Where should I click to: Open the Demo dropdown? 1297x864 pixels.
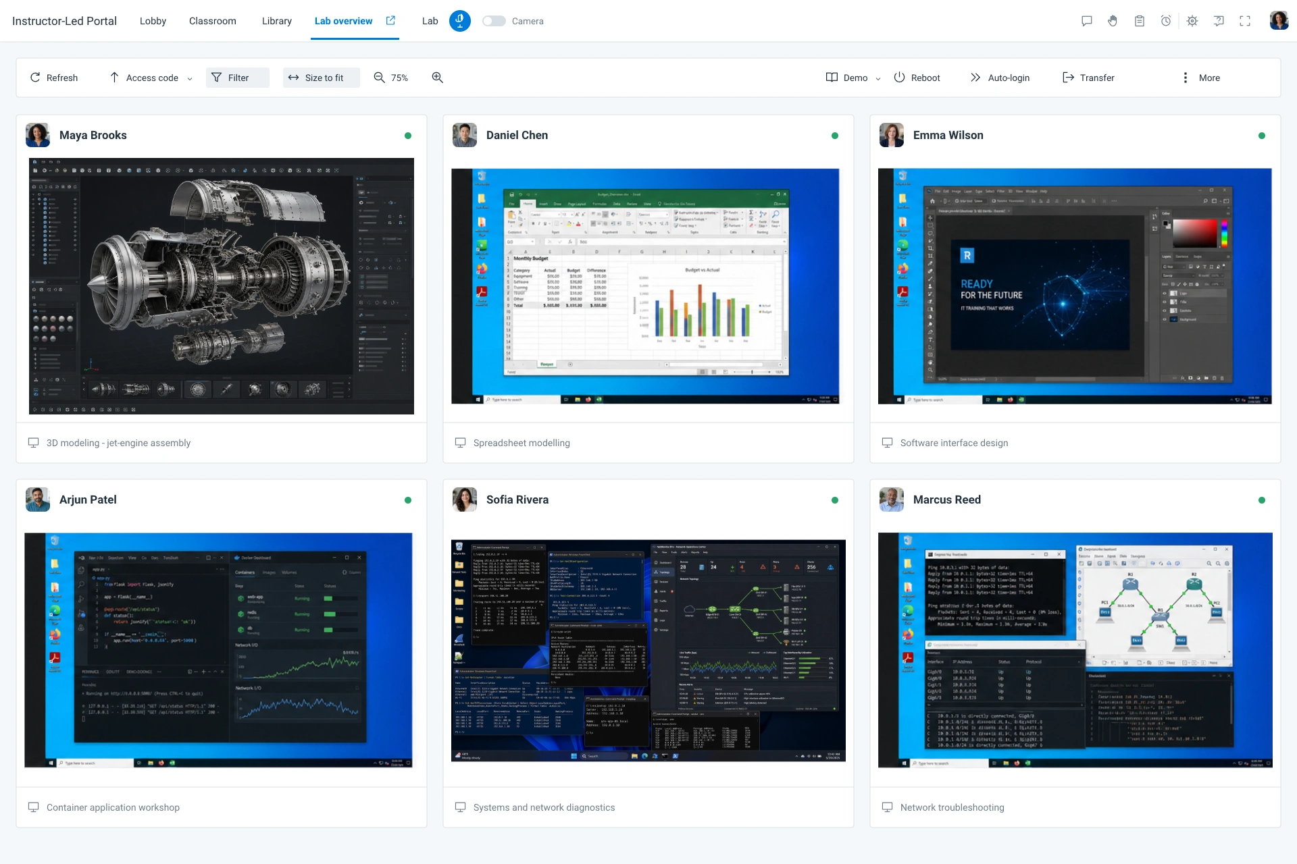coord(853,78)
